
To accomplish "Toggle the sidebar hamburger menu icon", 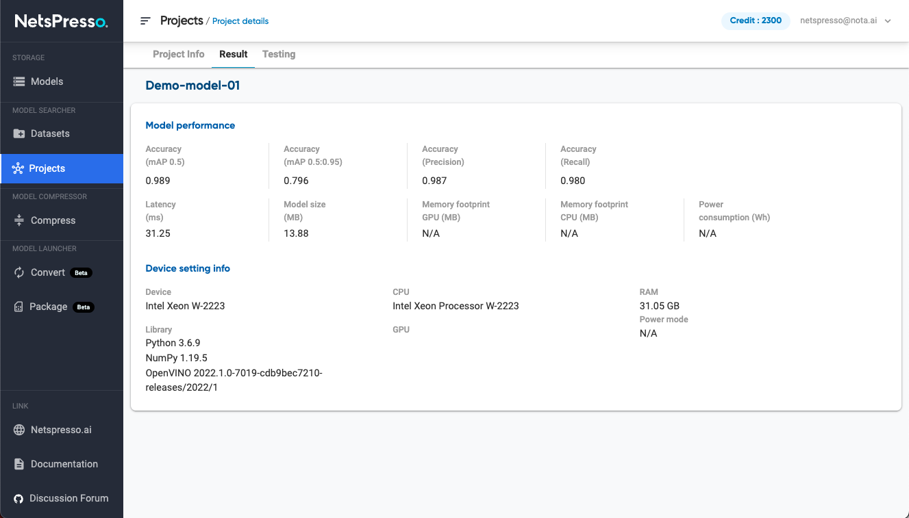I will coord(145,21).
